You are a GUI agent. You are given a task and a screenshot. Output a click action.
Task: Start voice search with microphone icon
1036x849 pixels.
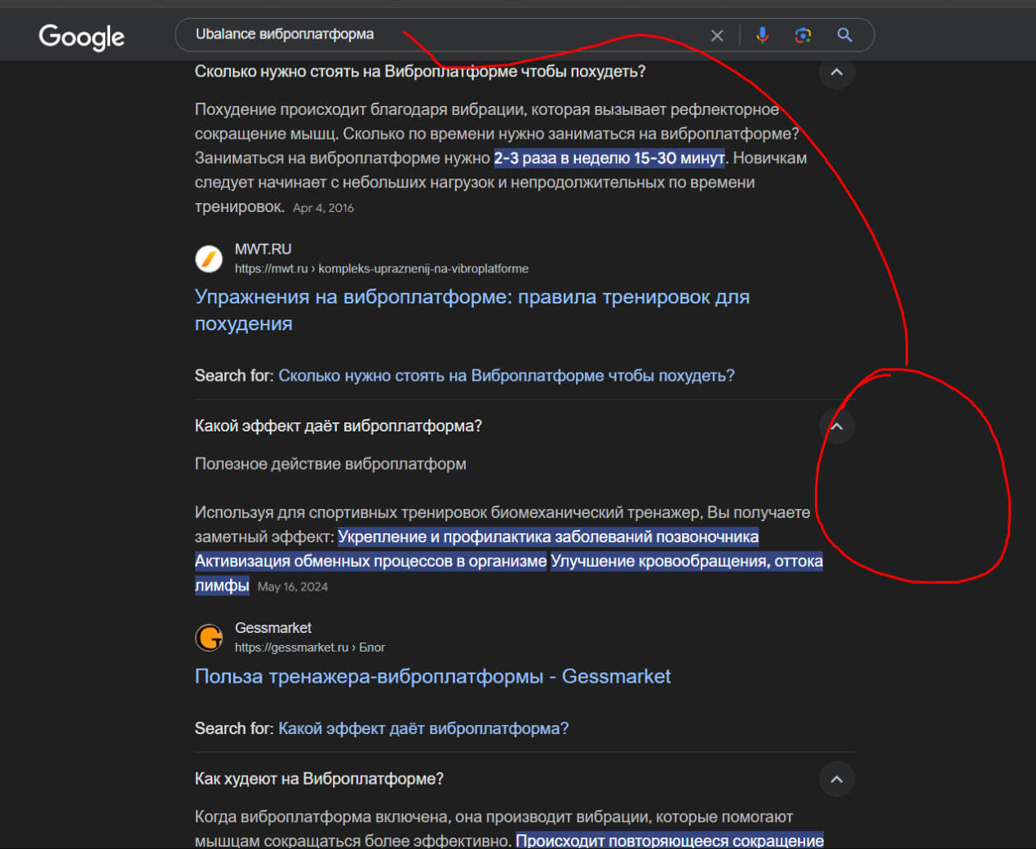coord(762,35)
